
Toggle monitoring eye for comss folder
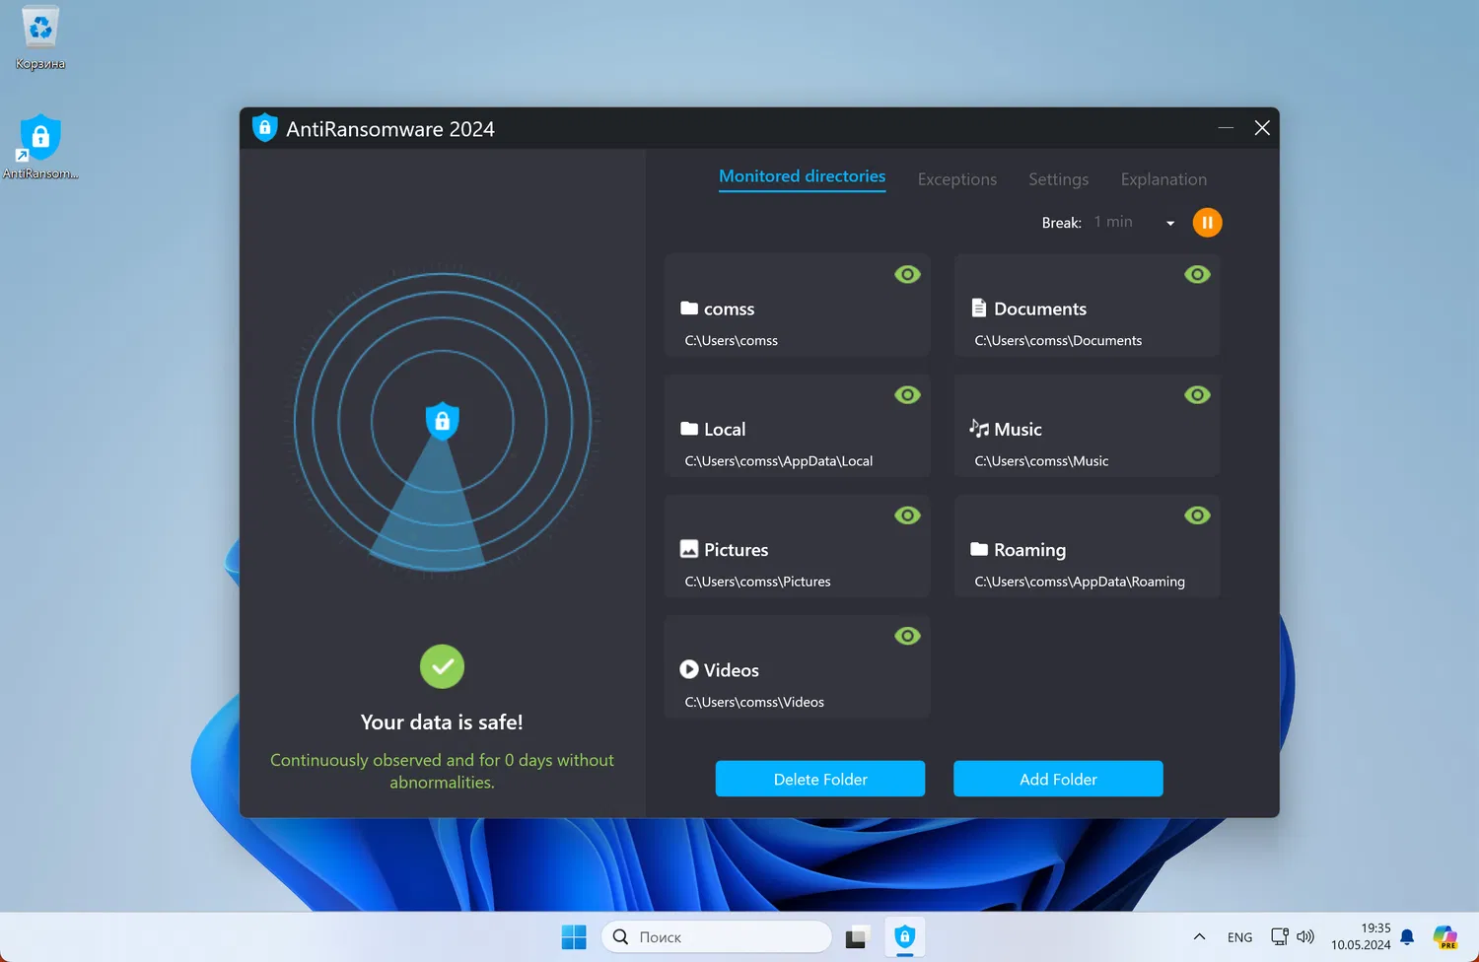click(907, 275)
